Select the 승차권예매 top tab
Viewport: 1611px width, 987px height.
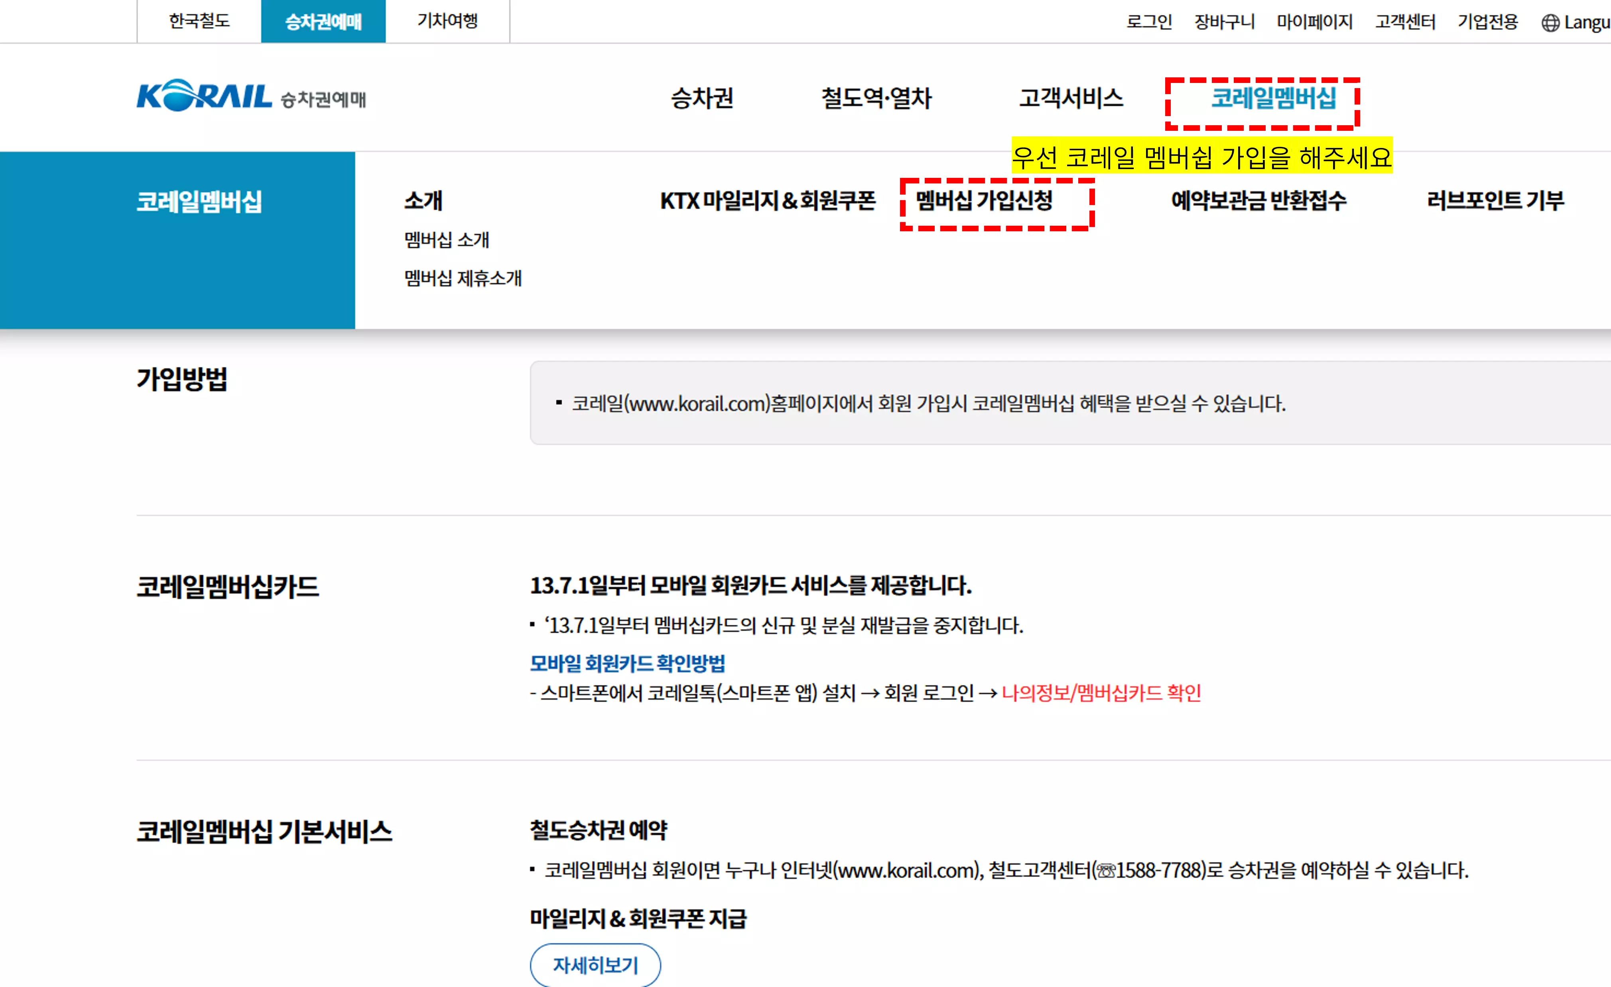point(323,22)
